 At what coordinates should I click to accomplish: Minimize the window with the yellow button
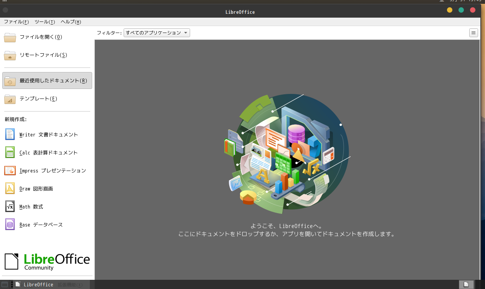tap(450, 10)
